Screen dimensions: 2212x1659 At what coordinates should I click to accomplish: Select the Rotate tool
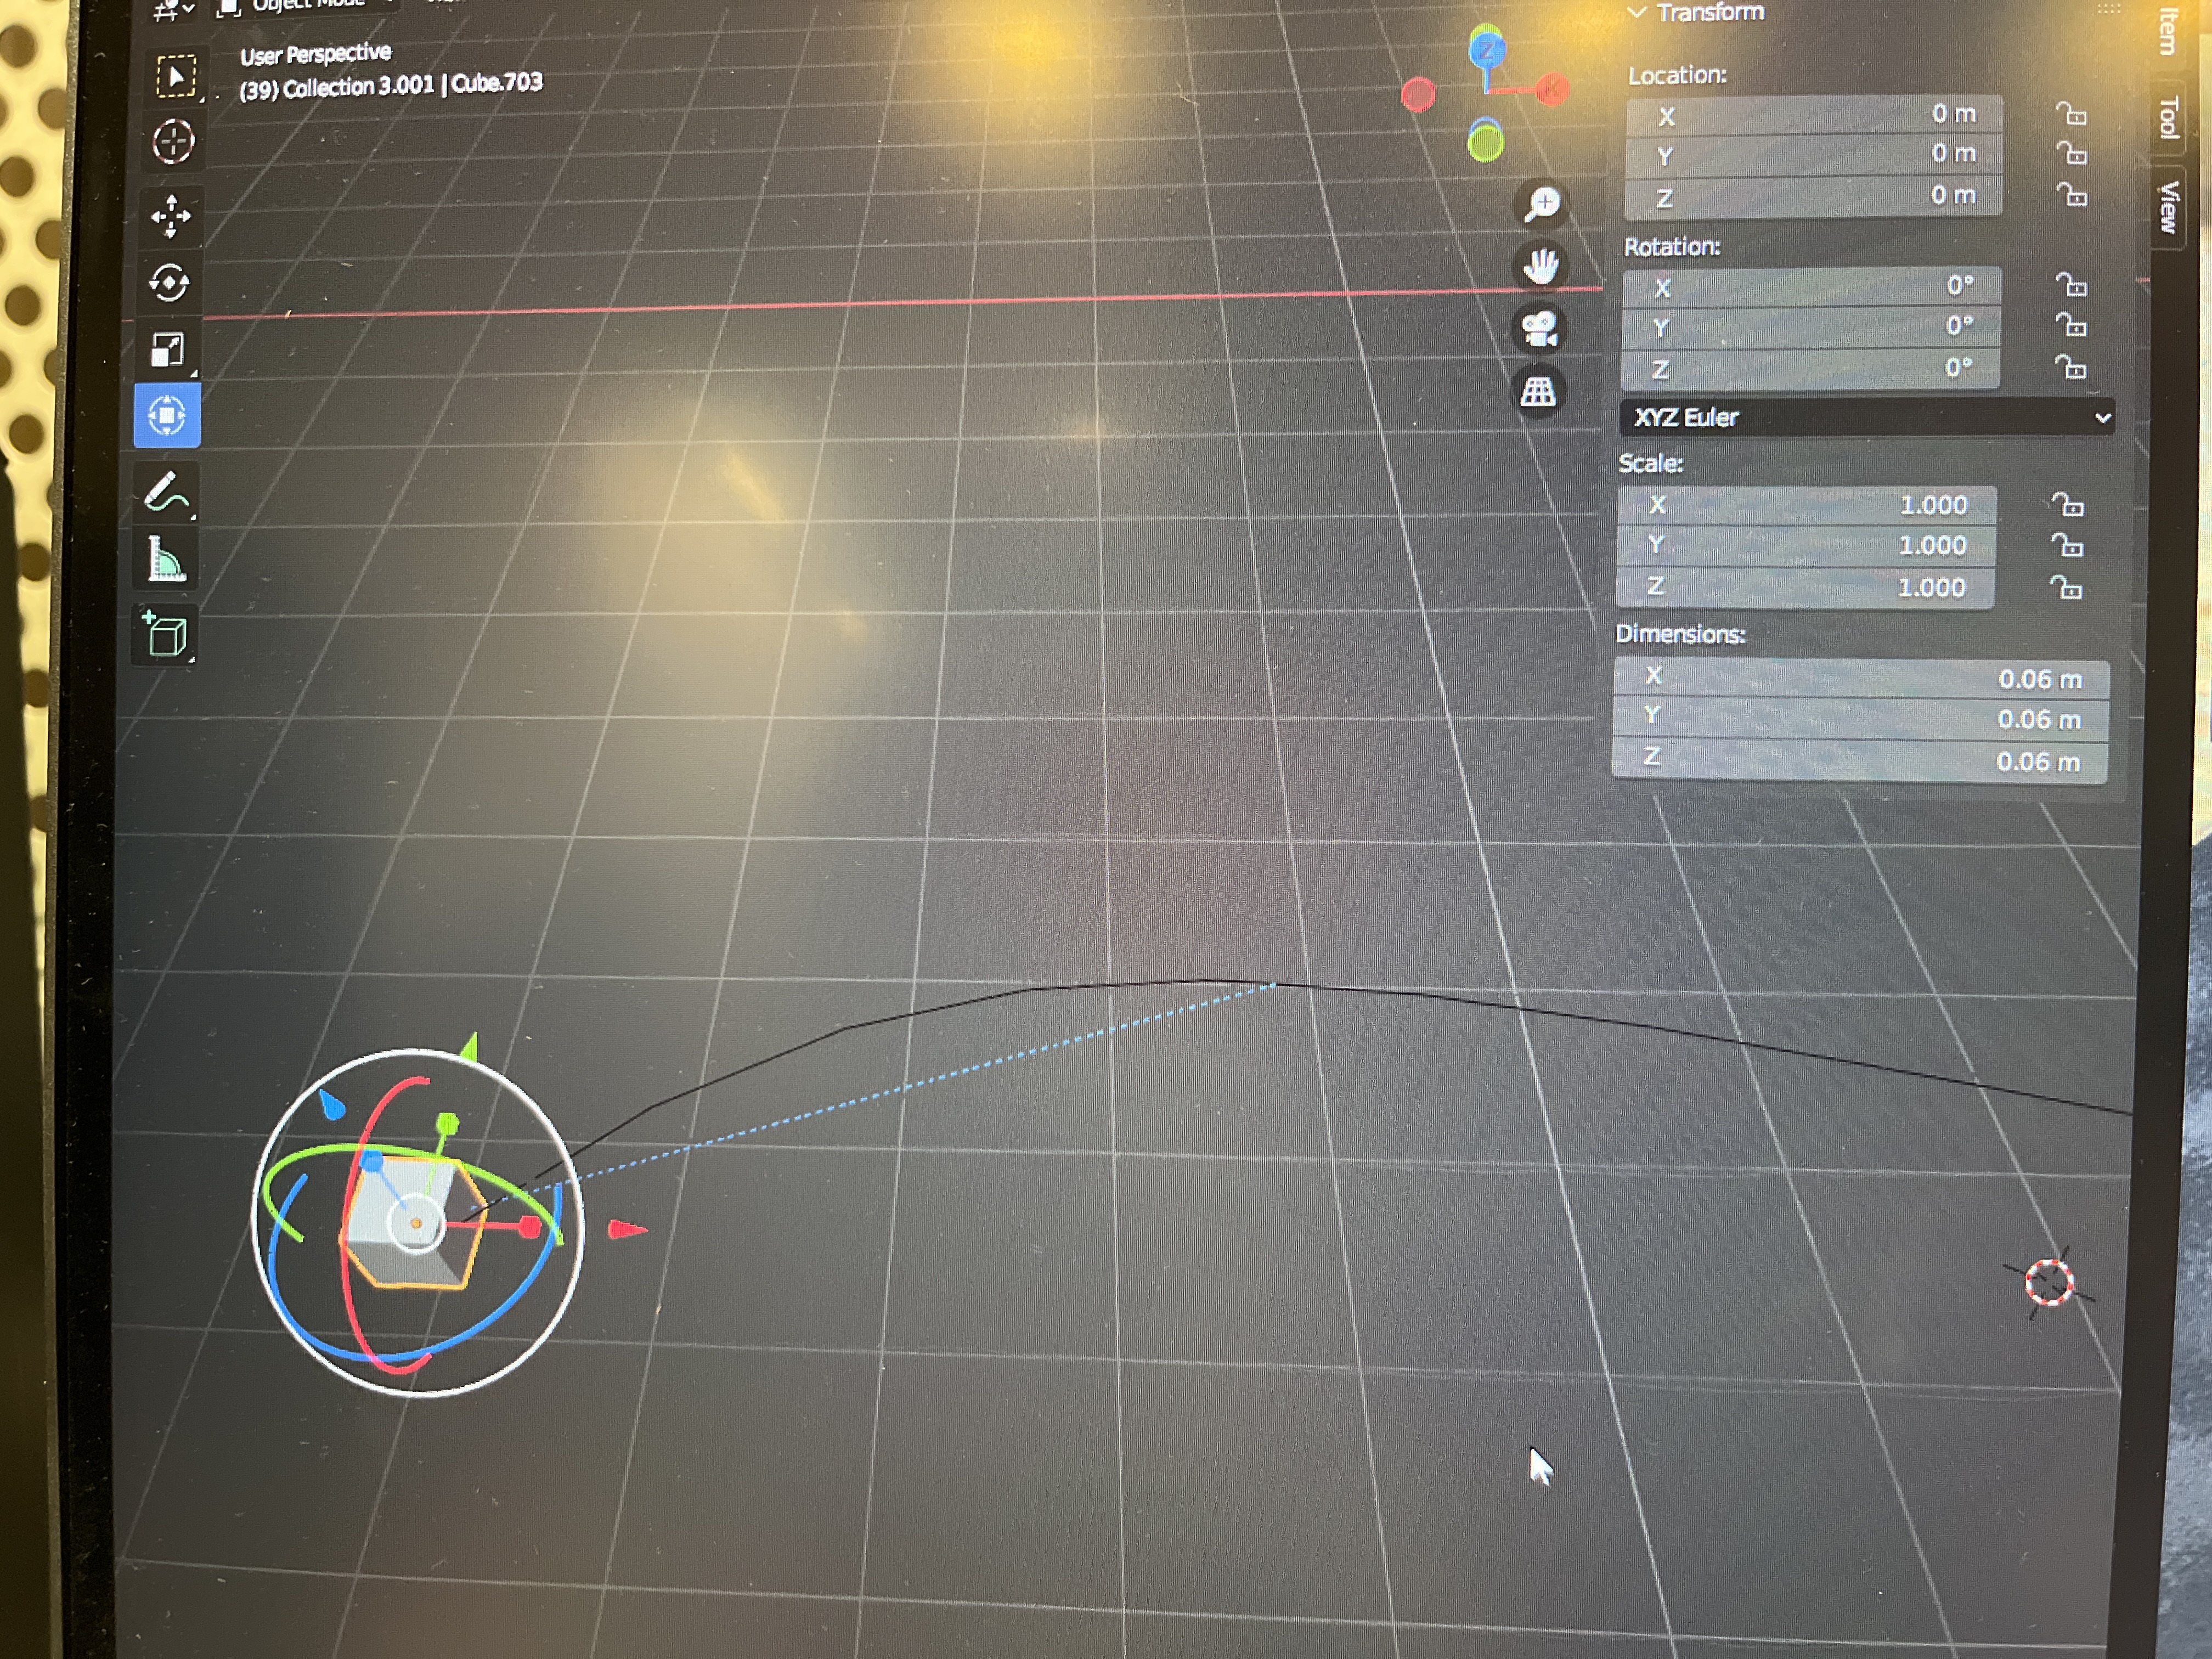click(x=169, y=282)
